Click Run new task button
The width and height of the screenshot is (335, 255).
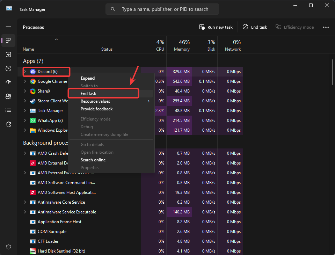click(x=216, y=27)
